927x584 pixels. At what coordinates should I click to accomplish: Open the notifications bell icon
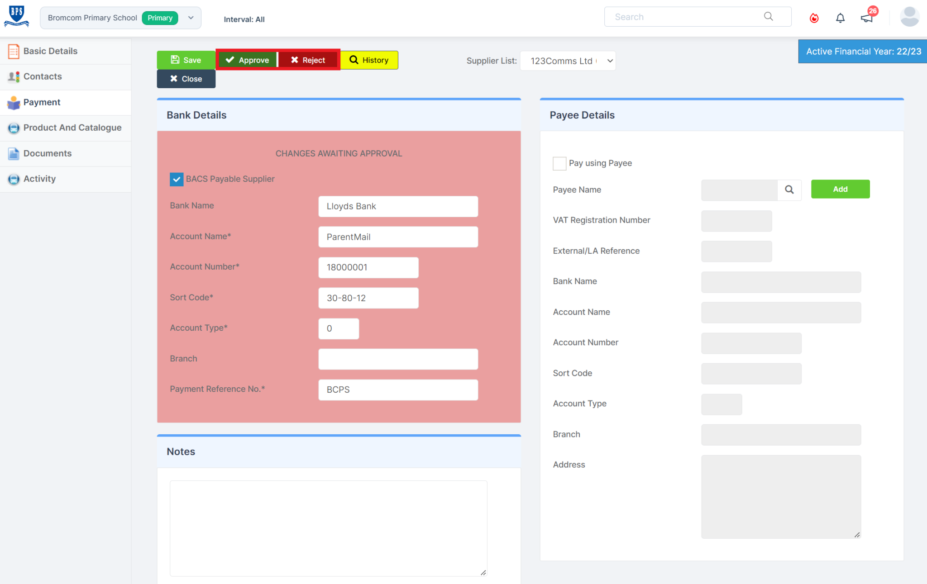[840, 18]
